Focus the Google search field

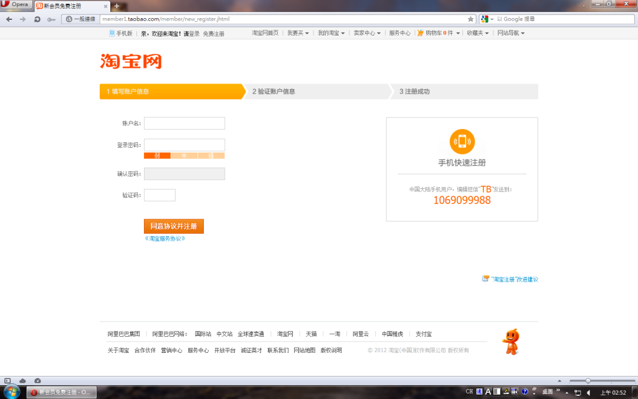564,19
